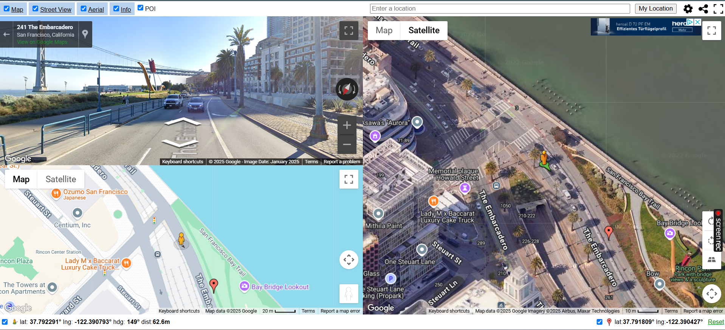Toggle the Info panel checkbox
The width and height of the screenshot is (725, 330).
click(x=116, y=9)
